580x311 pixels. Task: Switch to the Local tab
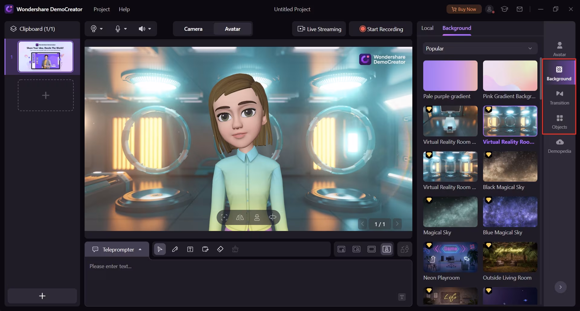click(x=427, y=28)
